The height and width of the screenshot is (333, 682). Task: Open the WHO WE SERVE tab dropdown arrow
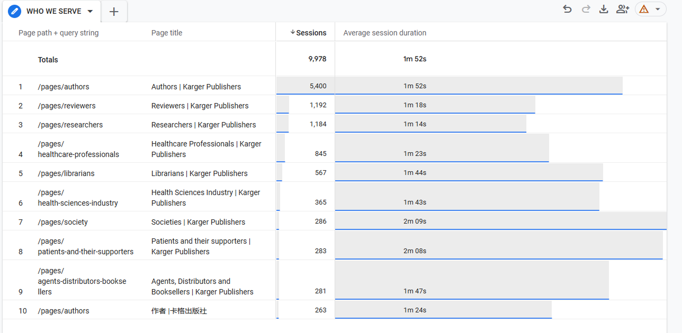point(90,11)
